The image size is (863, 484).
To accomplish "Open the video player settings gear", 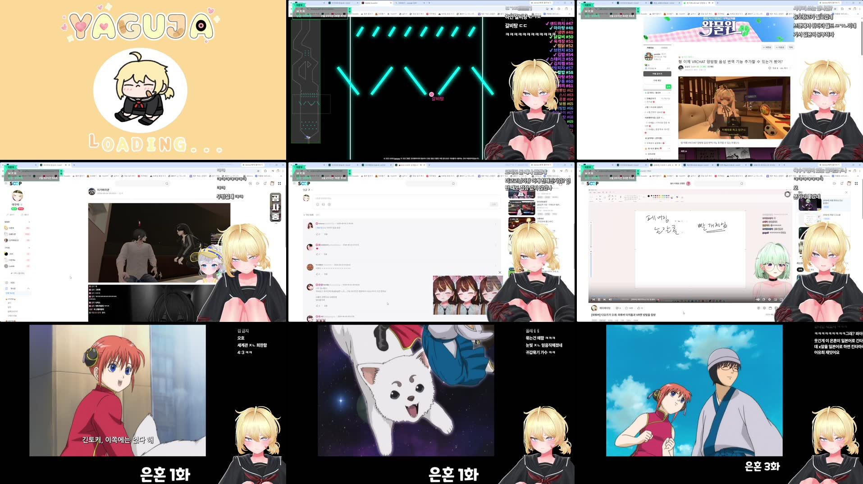I will (770, 299).
